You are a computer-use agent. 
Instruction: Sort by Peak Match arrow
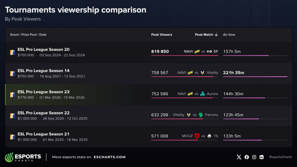tap(216, 35)
